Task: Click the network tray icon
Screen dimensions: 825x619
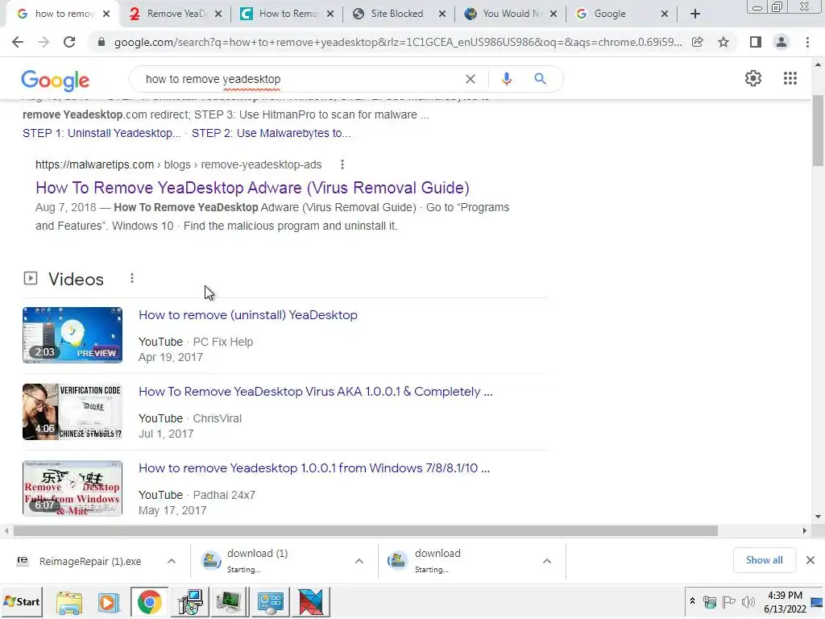Action: coord(710,601)
